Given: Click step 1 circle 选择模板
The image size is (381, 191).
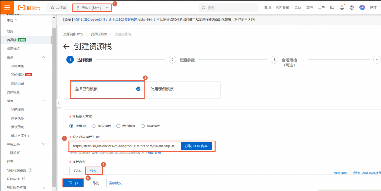Looking at the screenshot, I should (x=70, y=60).
